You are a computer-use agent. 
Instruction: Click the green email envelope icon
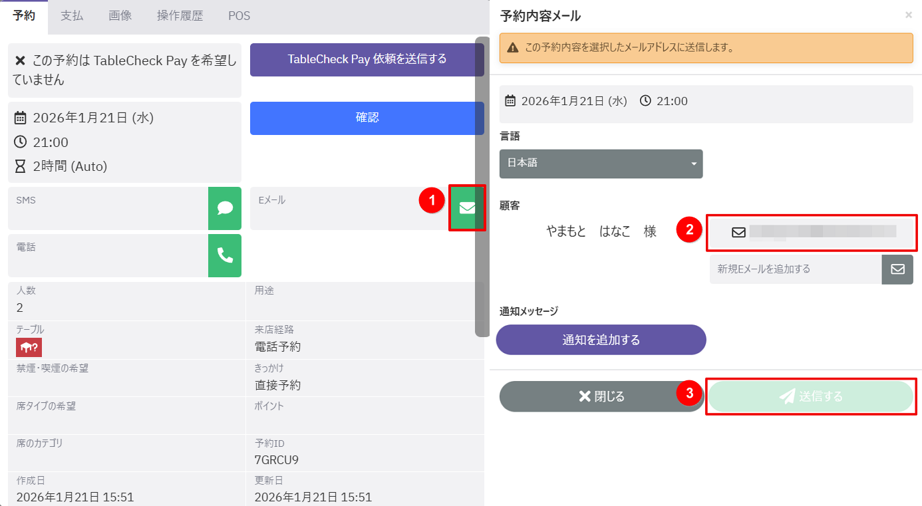click(467, 208)
